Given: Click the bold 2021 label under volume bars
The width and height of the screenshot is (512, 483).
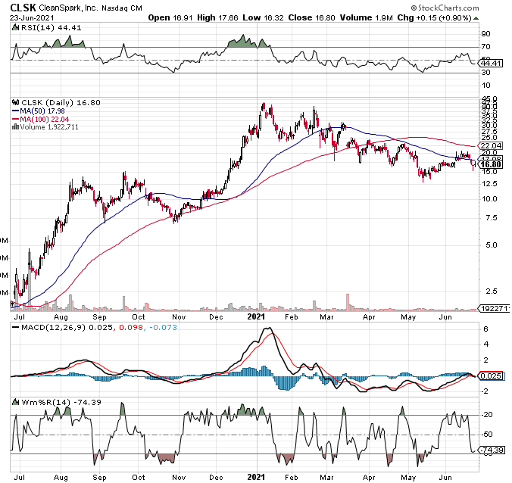Looking at the screenshot, I should pyautogui.click(x=256, y=316).
